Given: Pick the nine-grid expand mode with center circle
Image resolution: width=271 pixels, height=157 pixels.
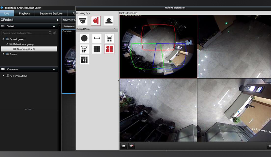Looking at the screenshot, I should point(84,60).
